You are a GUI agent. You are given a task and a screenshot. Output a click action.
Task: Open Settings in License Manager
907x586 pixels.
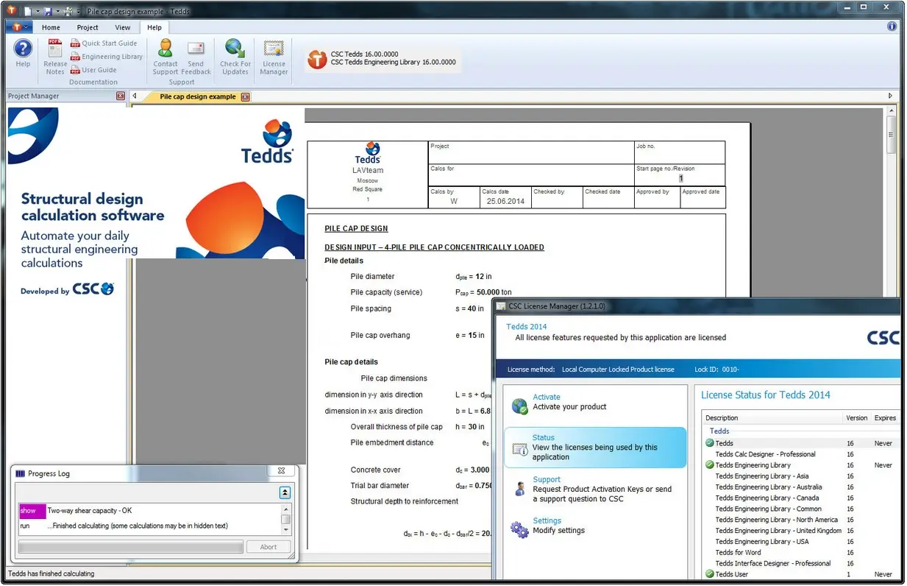coord(547,520)
